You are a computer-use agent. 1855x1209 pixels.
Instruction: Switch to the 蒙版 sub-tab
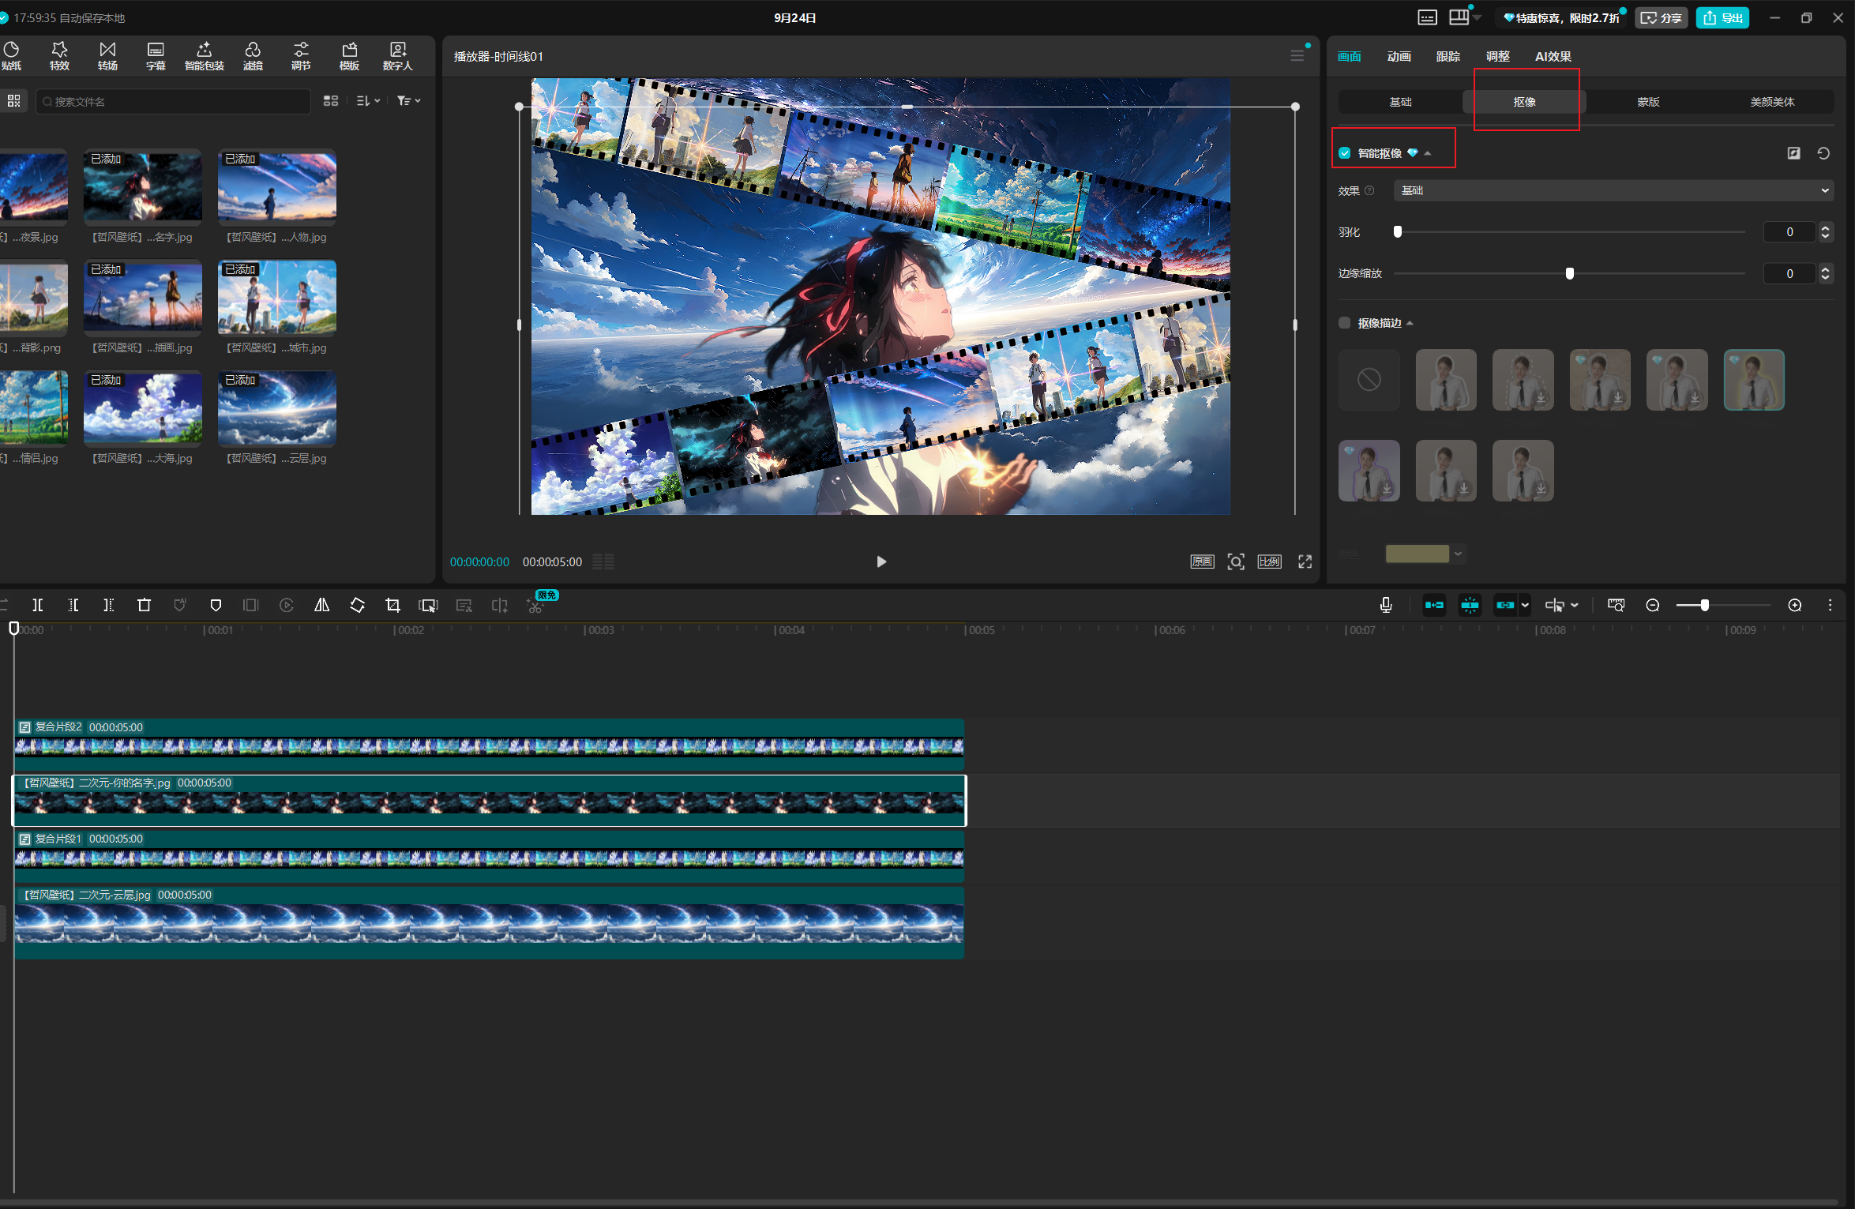point(1648,102)
